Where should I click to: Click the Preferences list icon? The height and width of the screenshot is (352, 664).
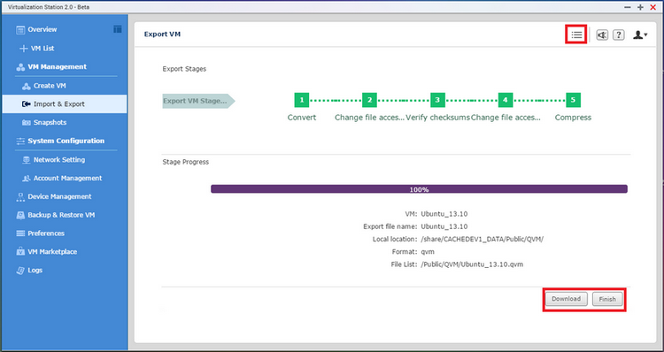click(20, 233)
